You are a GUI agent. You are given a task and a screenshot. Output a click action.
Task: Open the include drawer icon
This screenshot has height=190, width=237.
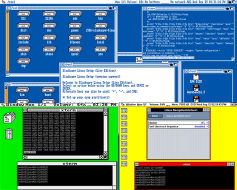point(23,38)
